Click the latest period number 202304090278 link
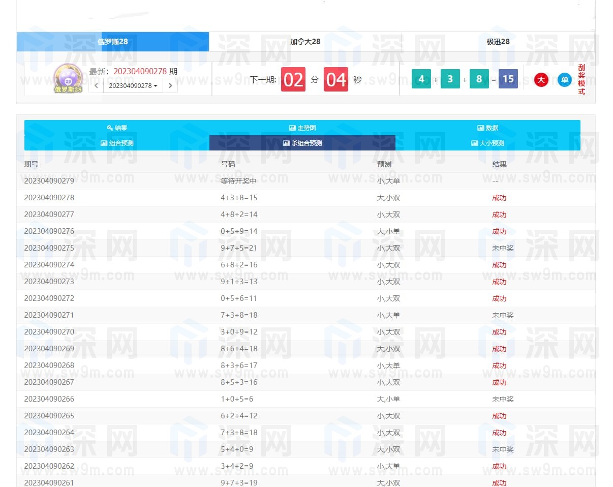Image resolution: width=613 pixels, height=487 pixels. [140, 71]
